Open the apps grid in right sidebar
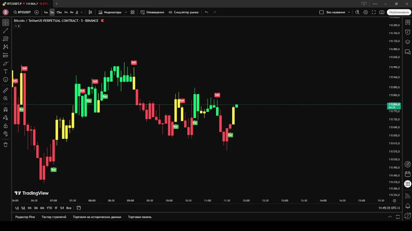This screenshot has width=412, height=231. click(407, 184)
